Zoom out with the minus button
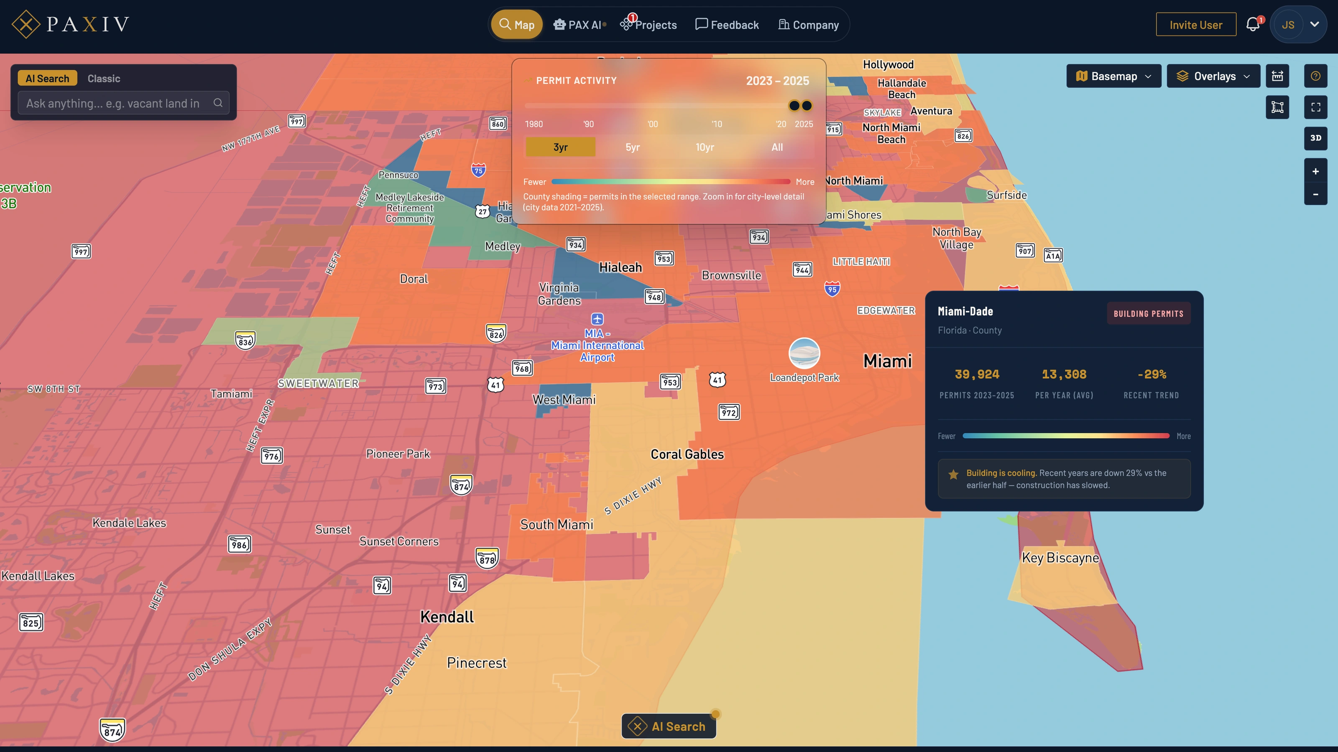 pyautogui.click(x=1316, y=194)
